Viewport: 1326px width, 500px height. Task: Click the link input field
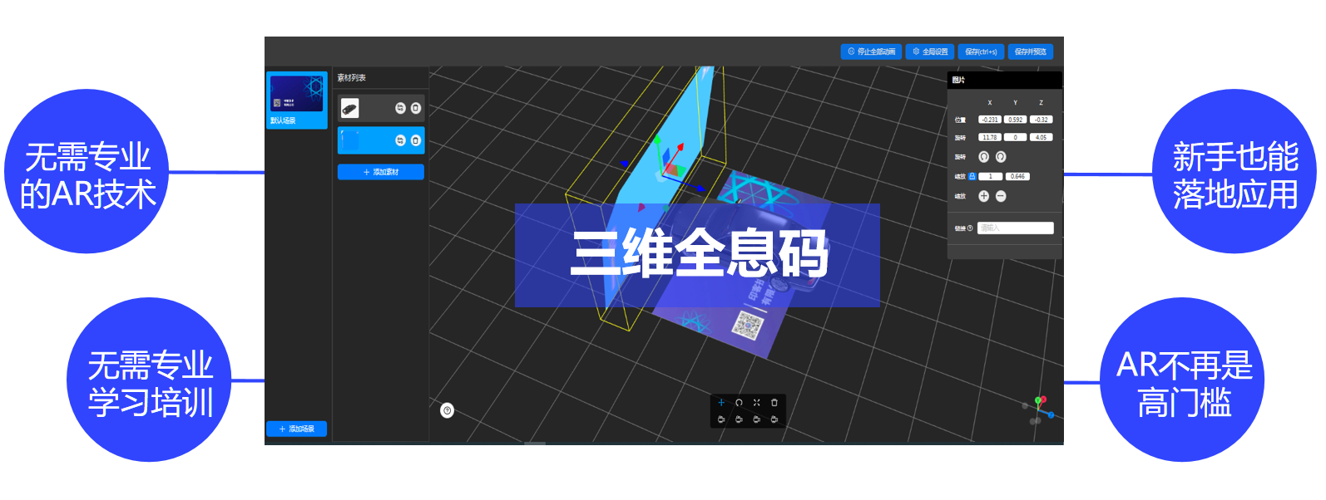pos(1015,228)
